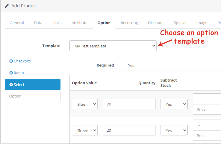
Task: Click the Price field in Green row
Action: coord(207,135)
